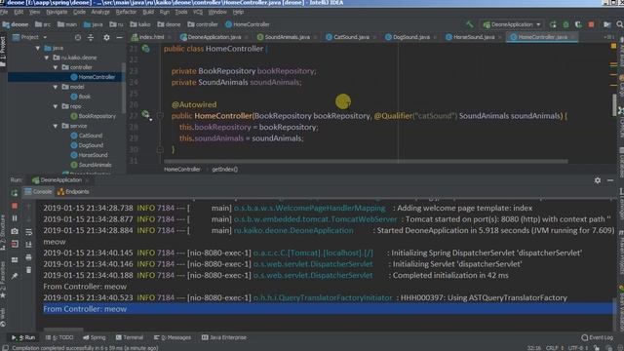
Task: Hide the Run panel with minimize icon
Action: point(610,180)
